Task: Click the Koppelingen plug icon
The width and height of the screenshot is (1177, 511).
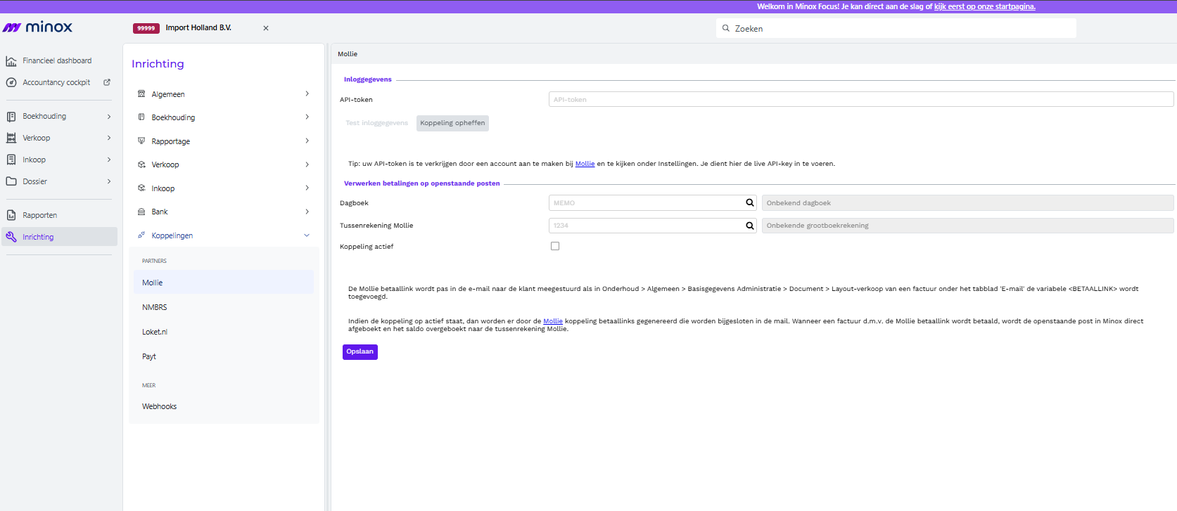Action: click(x=141, y=235)
